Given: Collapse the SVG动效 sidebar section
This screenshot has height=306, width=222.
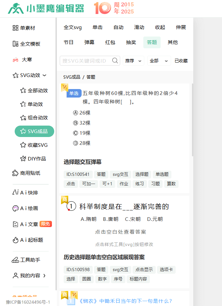Looking at the screenshot, I should pyautogui.click(x=45, y=75).
